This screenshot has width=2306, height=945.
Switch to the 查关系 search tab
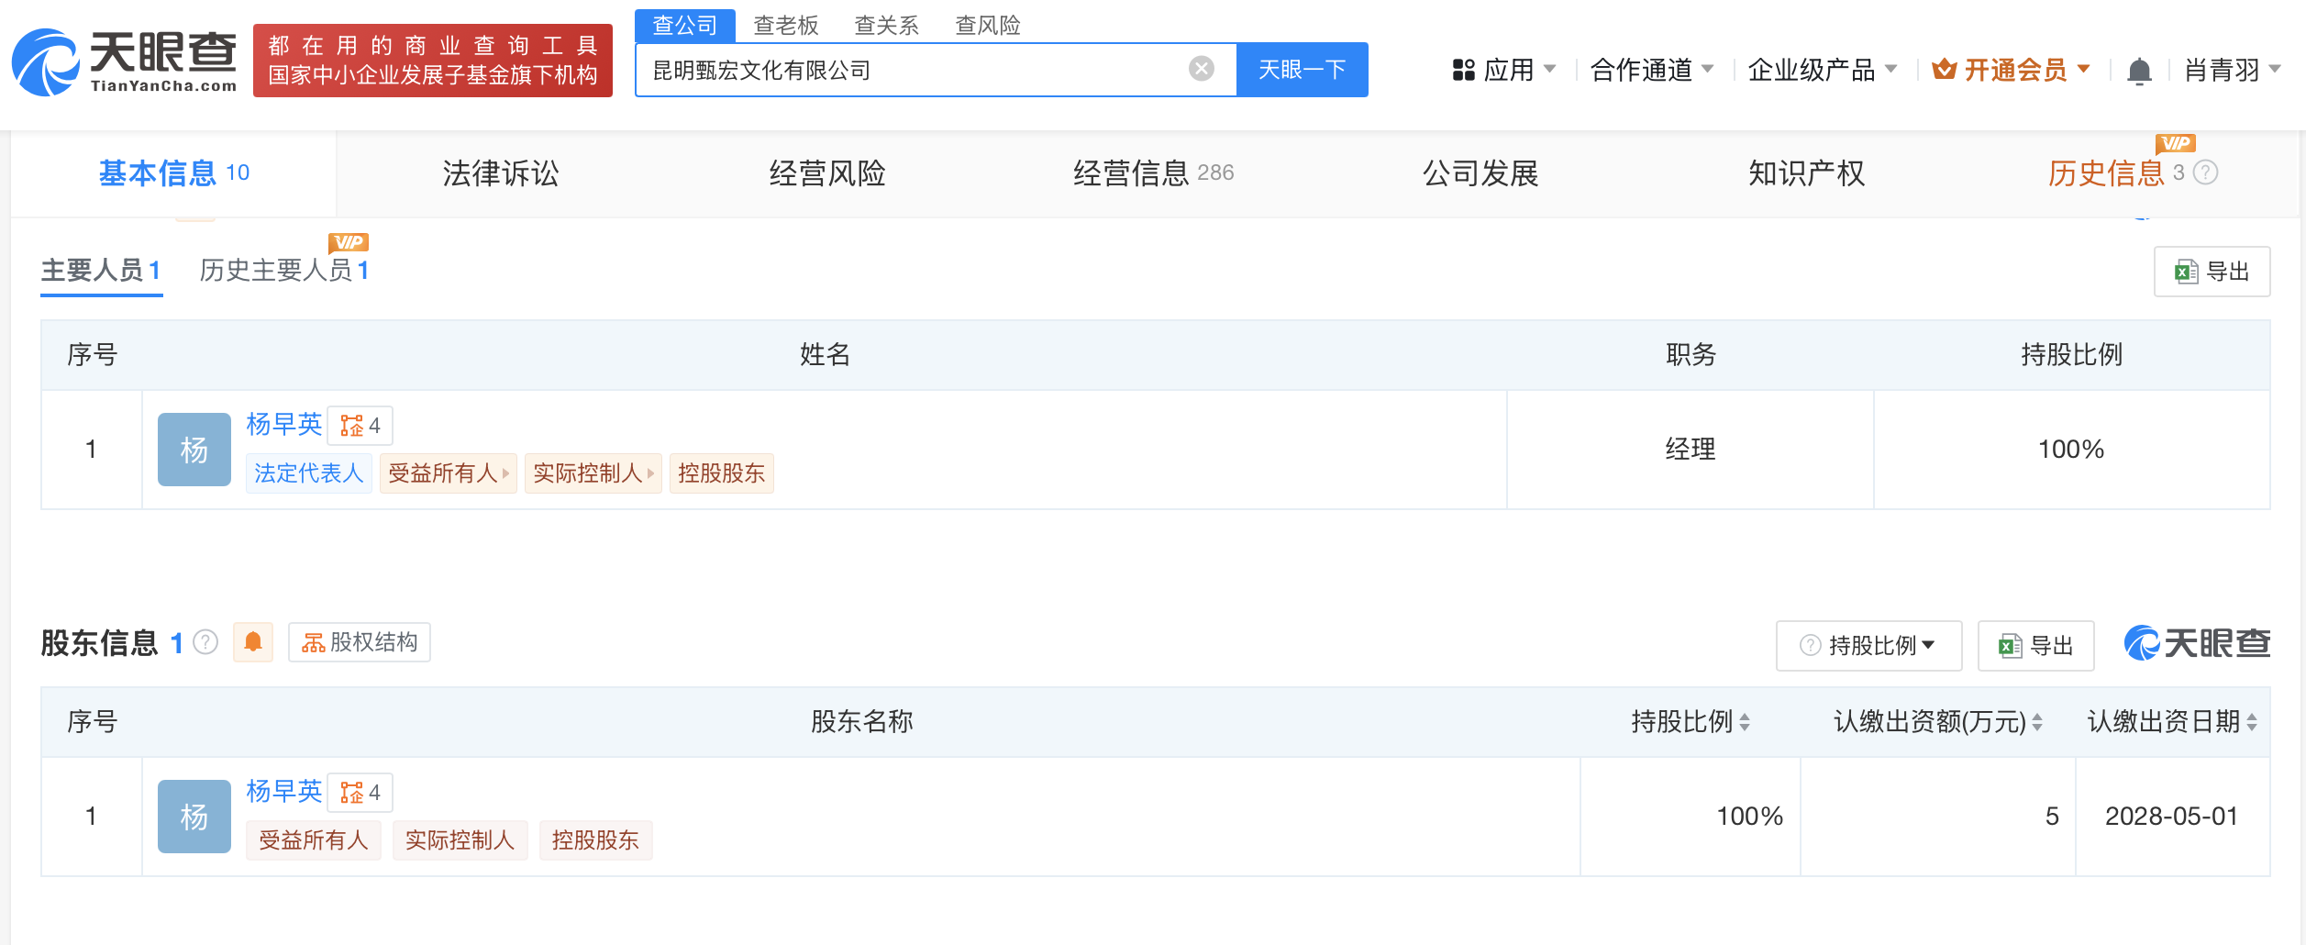[887, 26]
